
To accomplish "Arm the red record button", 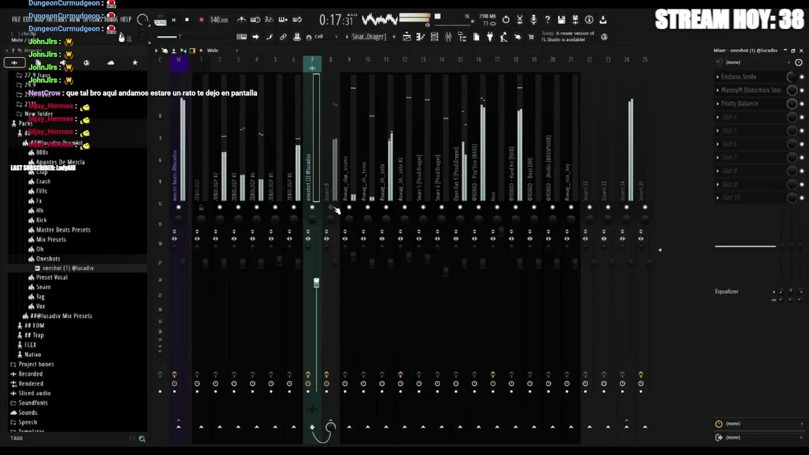I will tap(201, 20).
